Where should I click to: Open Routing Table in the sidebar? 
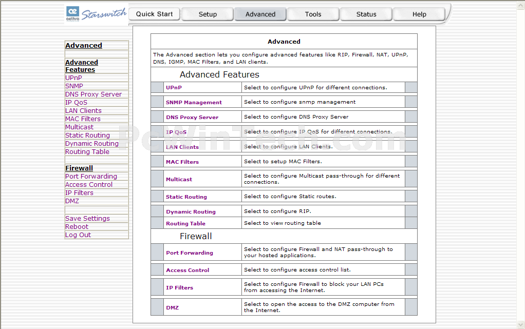pos(87,151)
